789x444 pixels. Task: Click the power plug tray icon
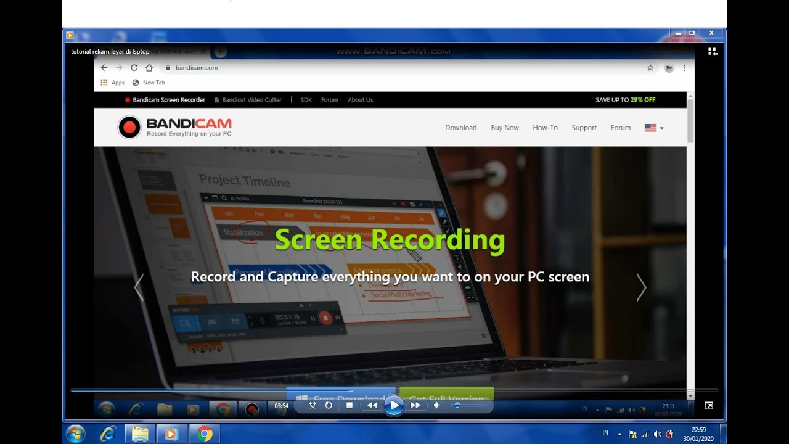669,434
